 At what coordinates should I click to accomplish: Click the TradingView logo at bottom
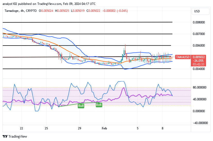pyautogui.click(x=15, y=136)
